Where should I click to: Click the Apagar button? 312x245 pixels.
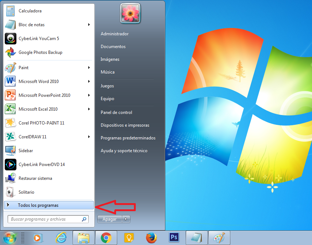tap(109, 219)
